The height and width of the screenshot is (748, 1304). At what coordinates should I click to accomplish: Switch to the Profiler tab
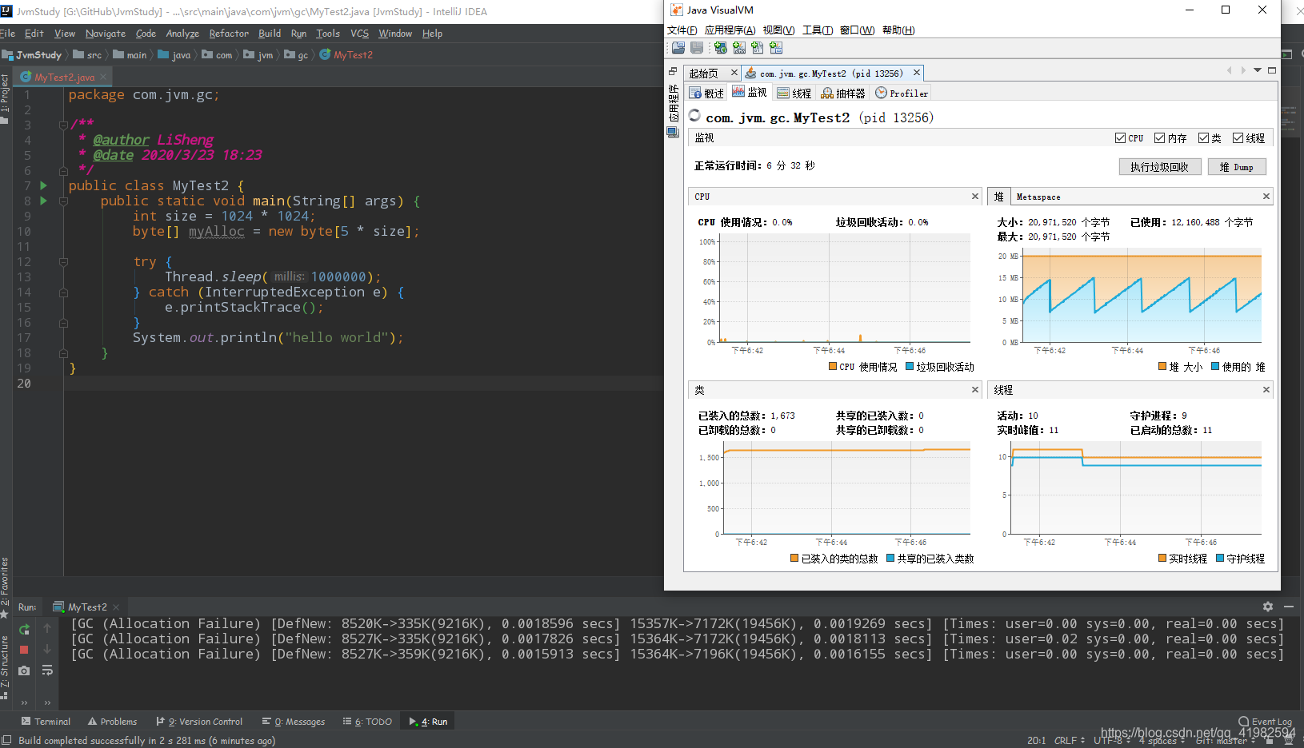point(902,93)
